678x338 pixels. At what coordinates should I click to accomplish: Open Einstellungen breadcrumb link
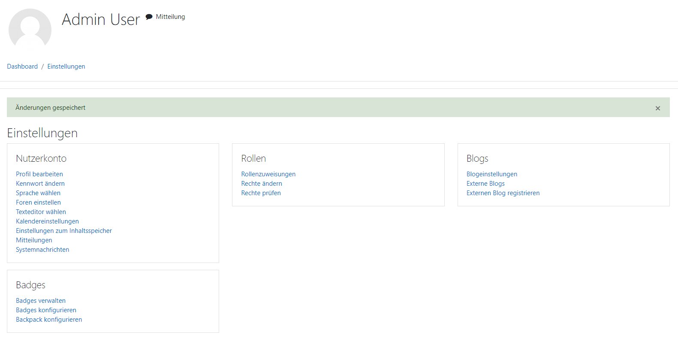pos(66,66)
